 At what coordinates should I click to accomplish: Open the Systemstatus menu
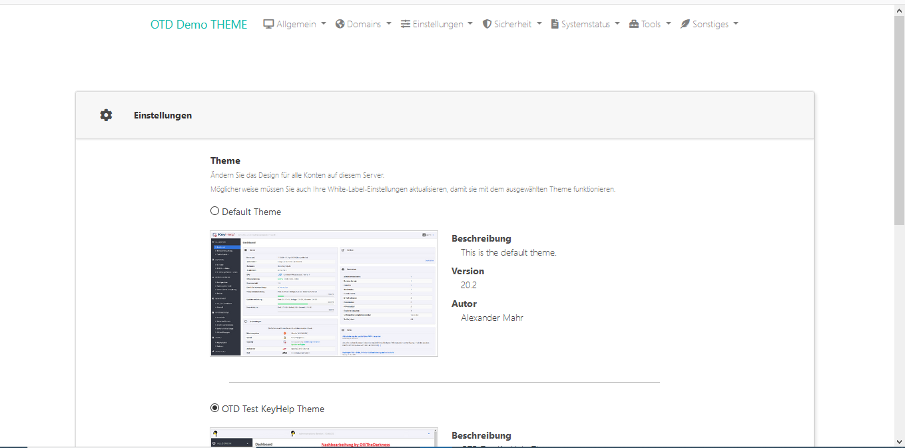point(585,24)
